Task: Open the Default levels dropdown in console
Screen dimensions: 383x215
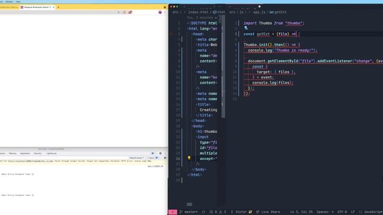Action: [136, 158]
